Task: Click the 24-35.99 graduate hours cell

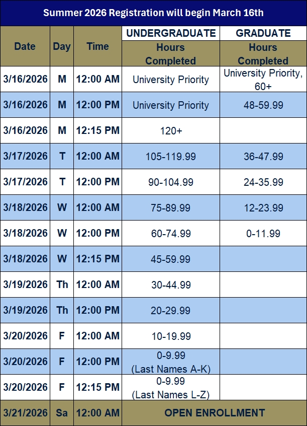Action: click(x=263, y=182)
